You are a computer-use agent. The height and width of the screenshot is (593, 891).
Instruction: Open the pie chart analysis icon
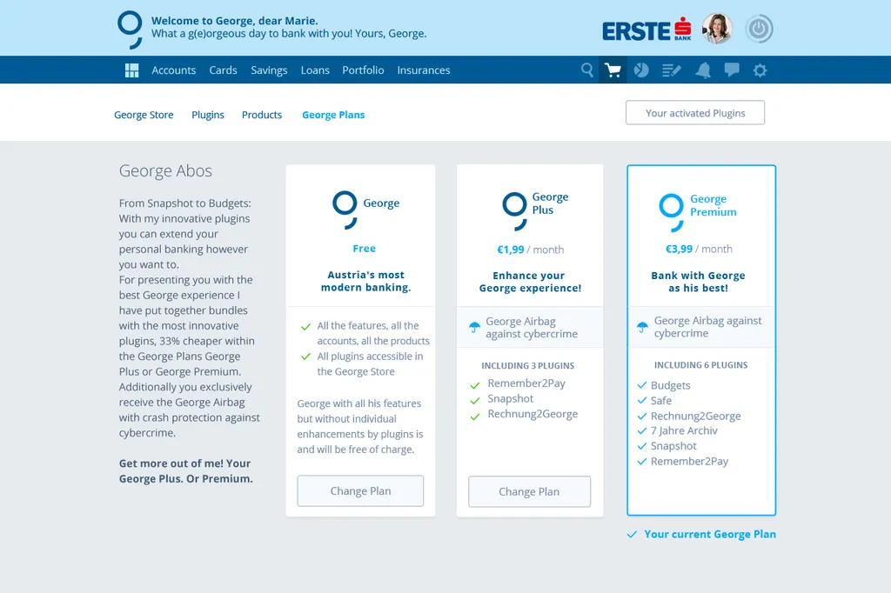pos(641,70)
